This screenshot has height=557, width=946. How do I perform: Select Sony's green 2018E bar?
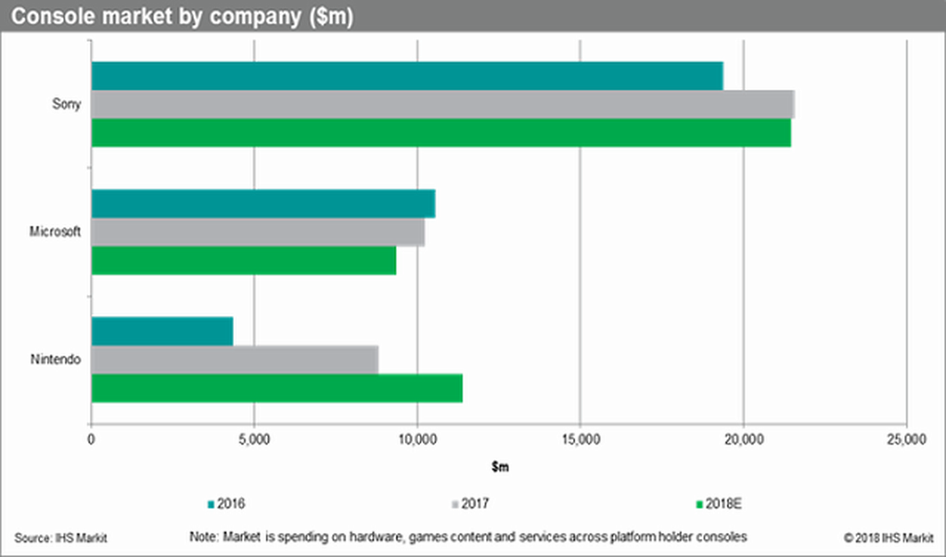coord(441,133)
